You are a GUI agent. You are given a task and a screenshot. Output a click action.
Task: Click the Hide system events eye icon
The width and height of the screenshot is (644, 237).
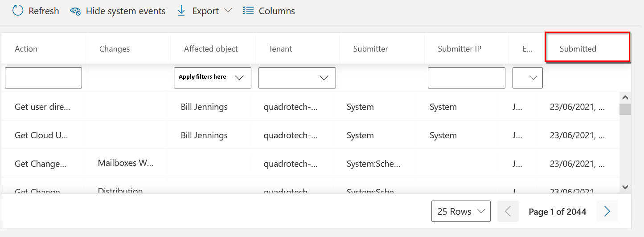(x=75, y=11)
